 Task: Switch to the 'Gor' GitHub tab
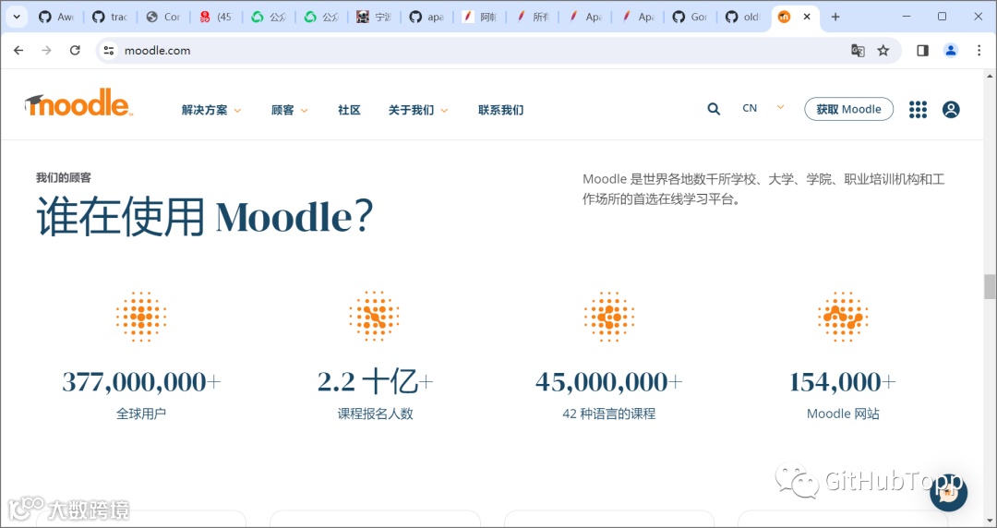tap(690, 18)
